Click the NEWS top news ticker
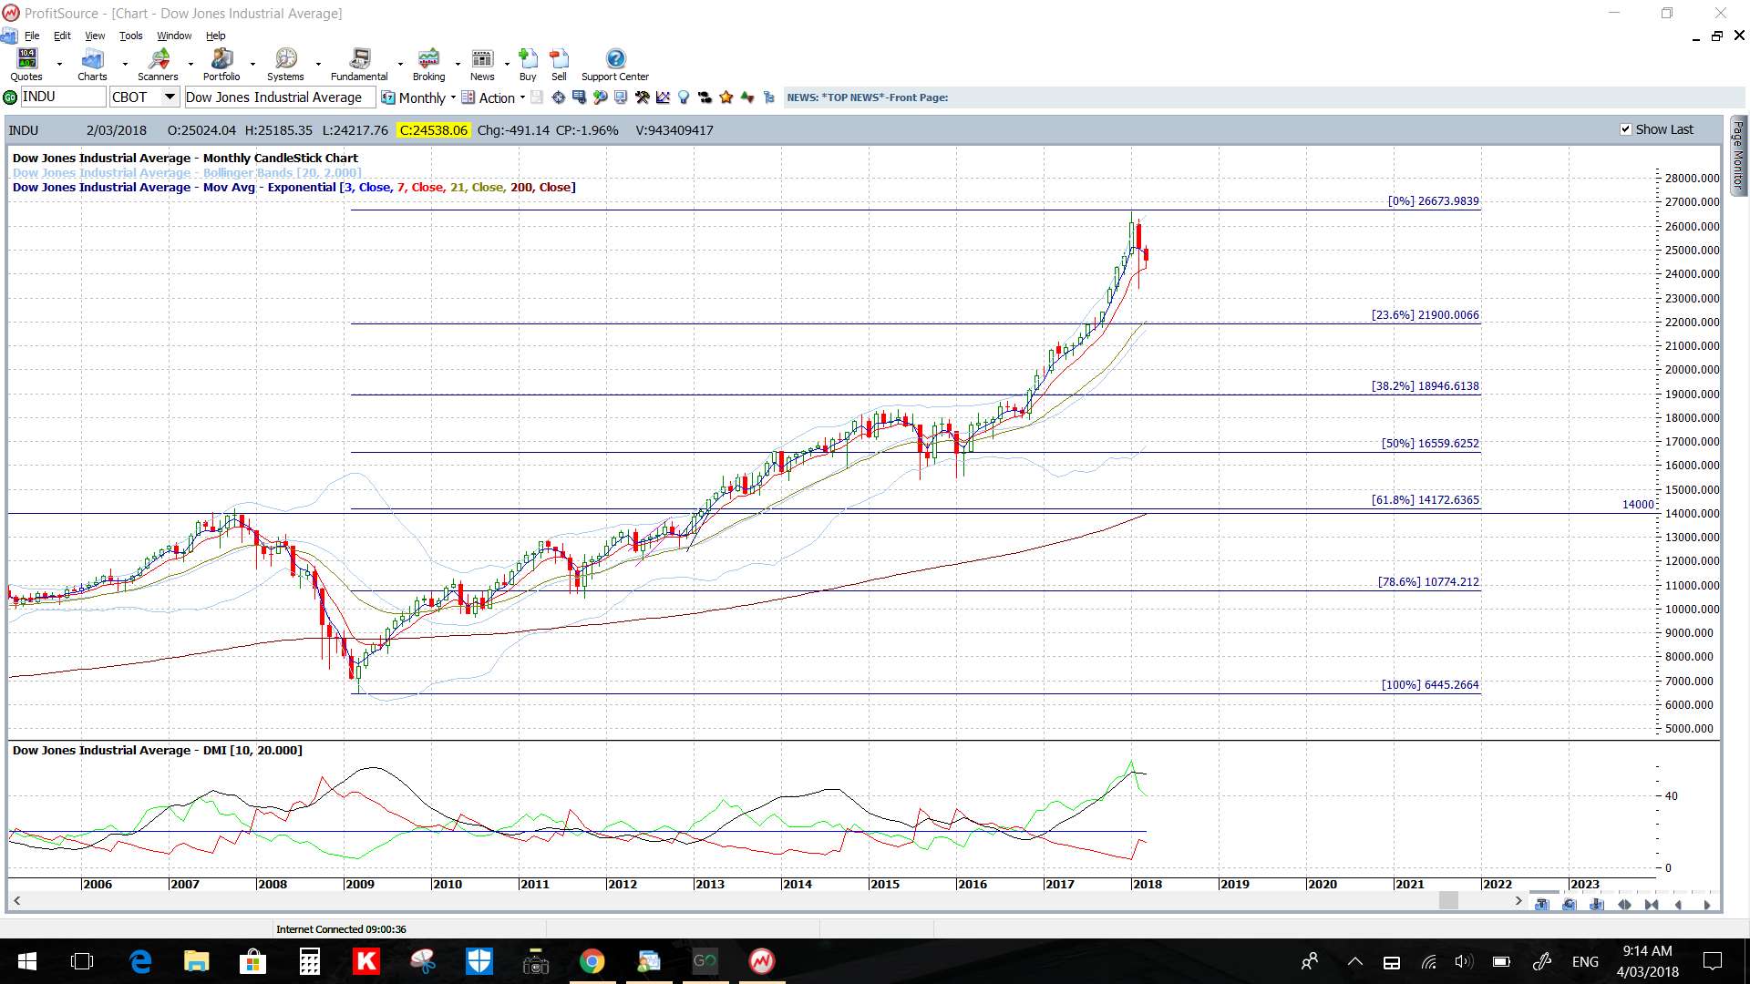Viewport: 1750px width, 984px height. pyautogui.click(x=867, y=97)
